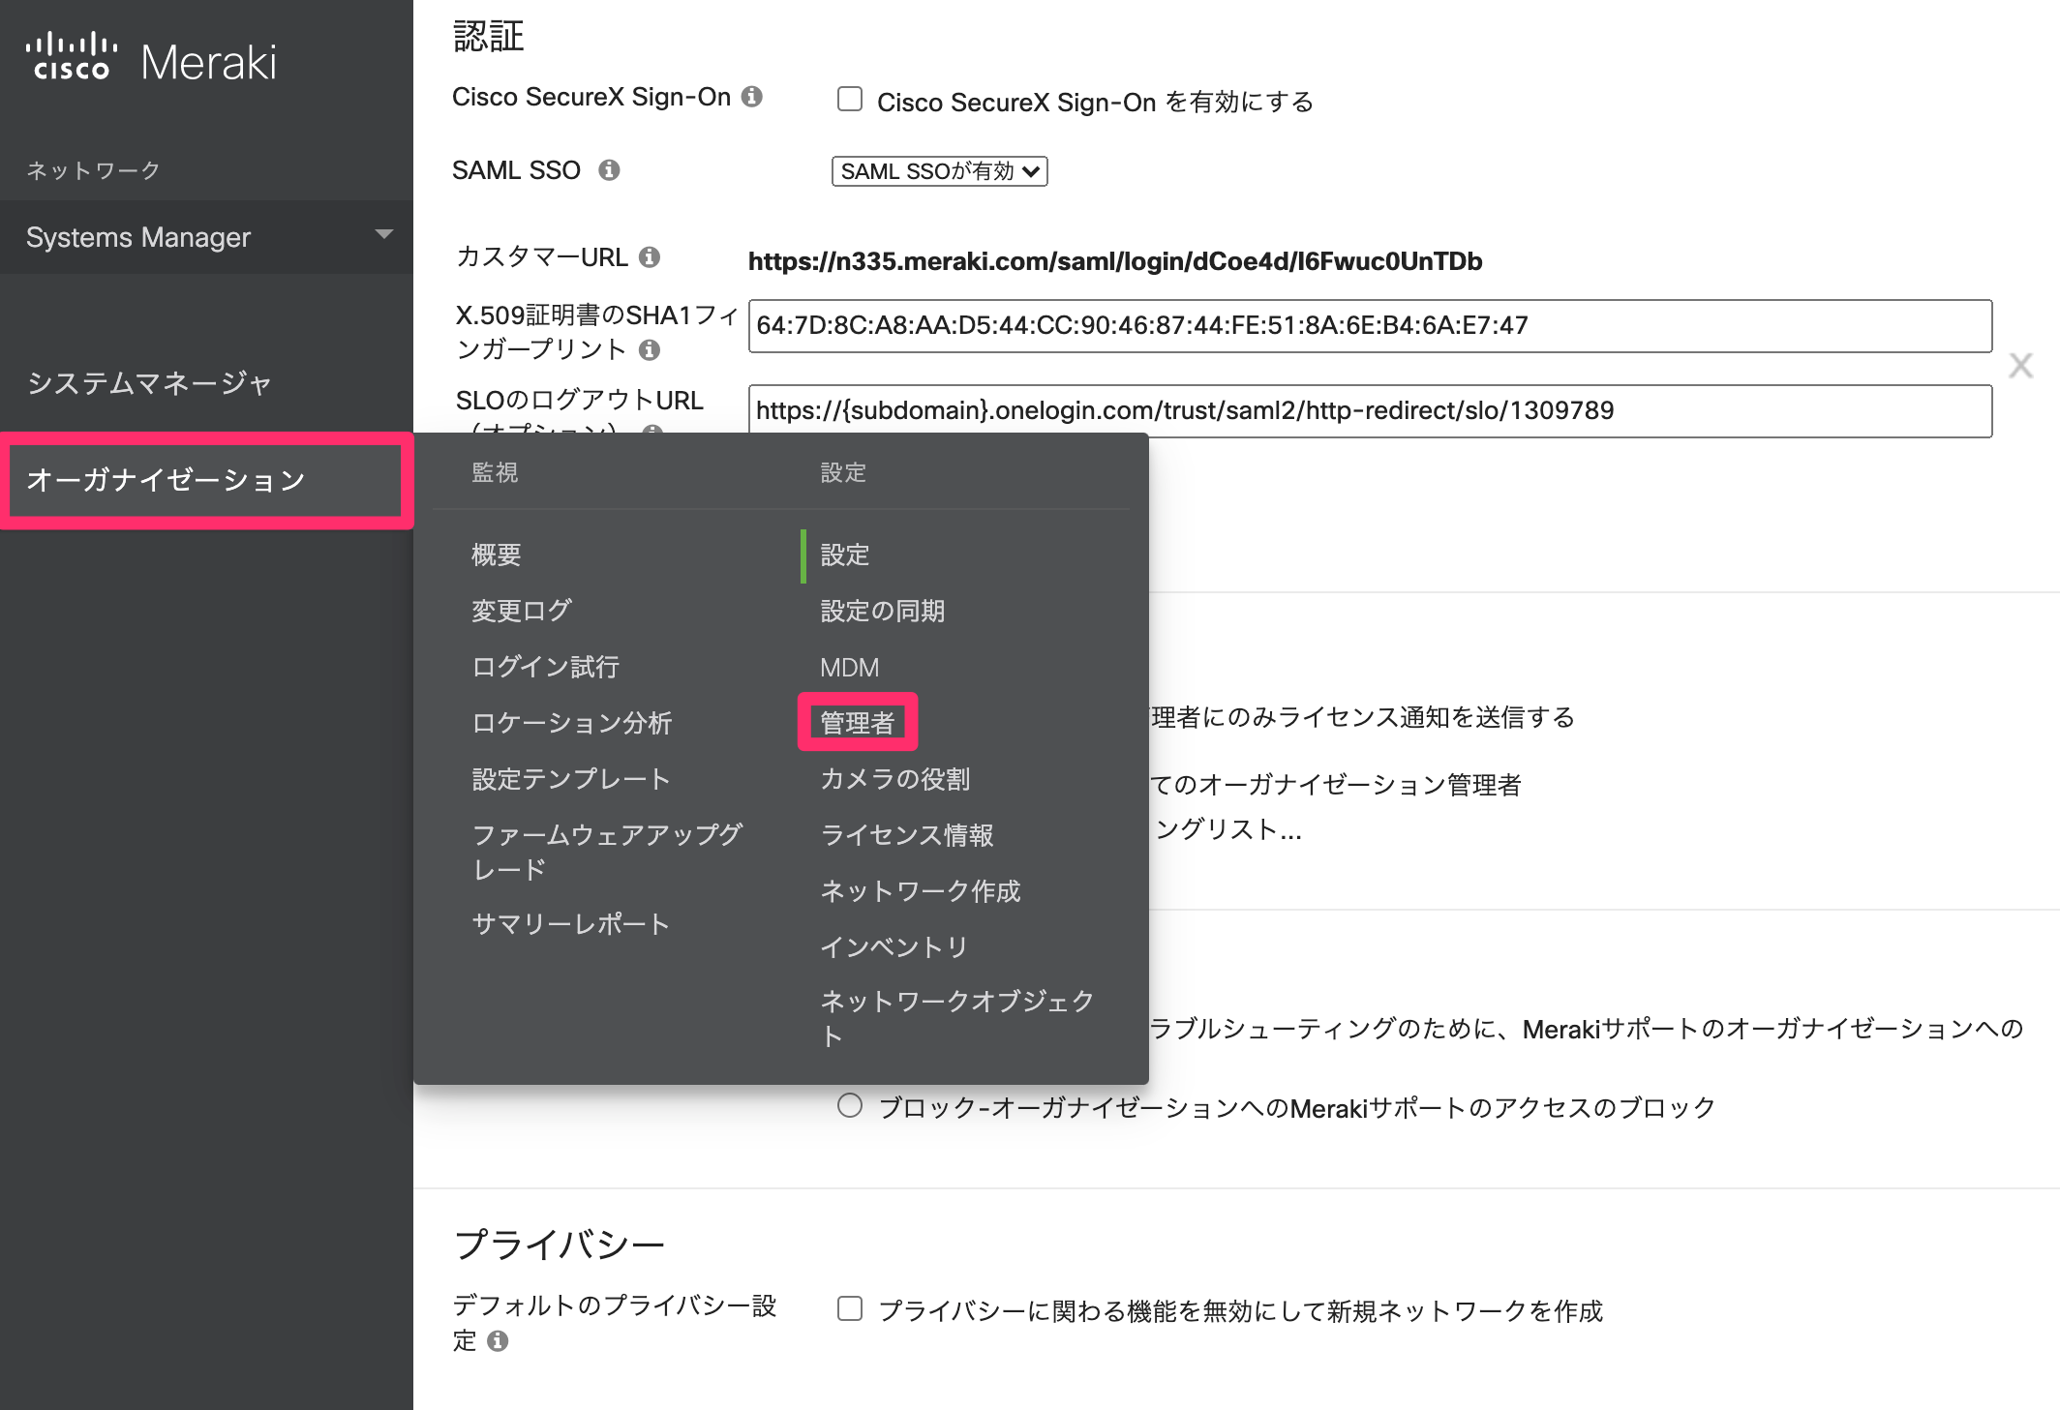
Task: Select the Merakiサポート access block radio button
Action: 850,1106
